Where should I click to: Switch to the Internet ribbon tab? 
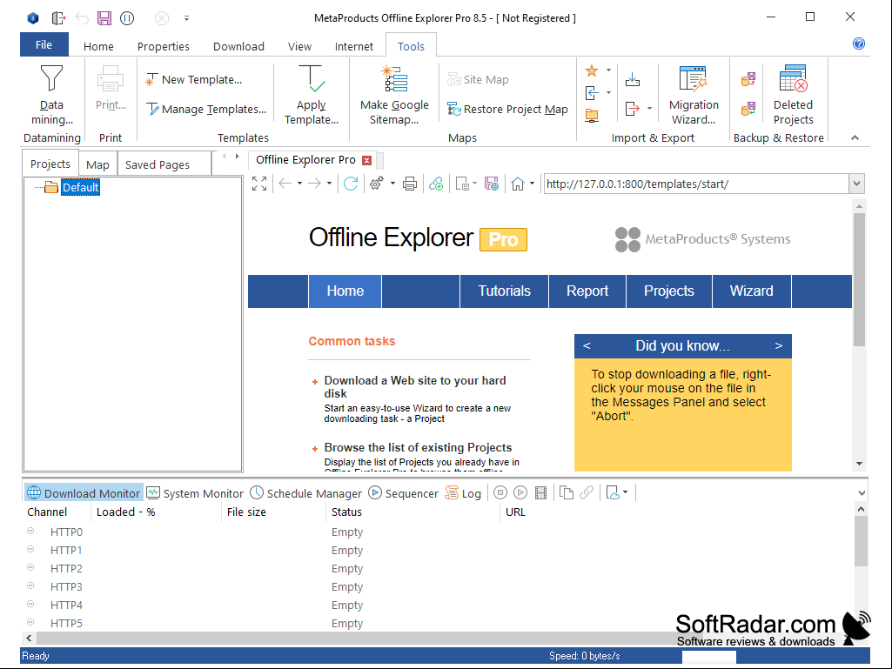coord(354,46)
